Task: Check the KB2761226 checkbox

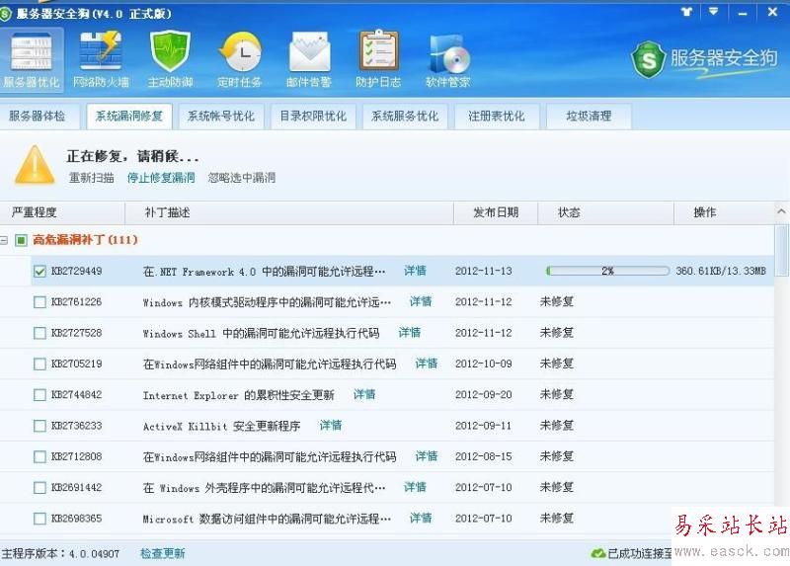Action: click(x=39, y=302)
